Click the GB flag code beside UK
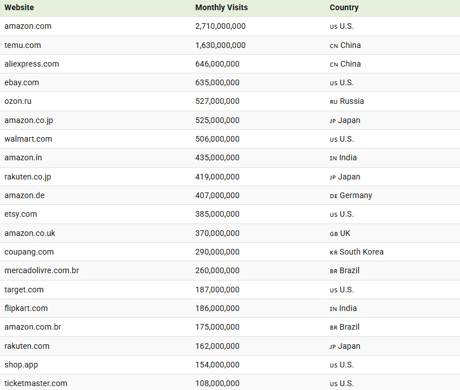The height and width of the screenshot is (390, 460). (x=333, y=234)
